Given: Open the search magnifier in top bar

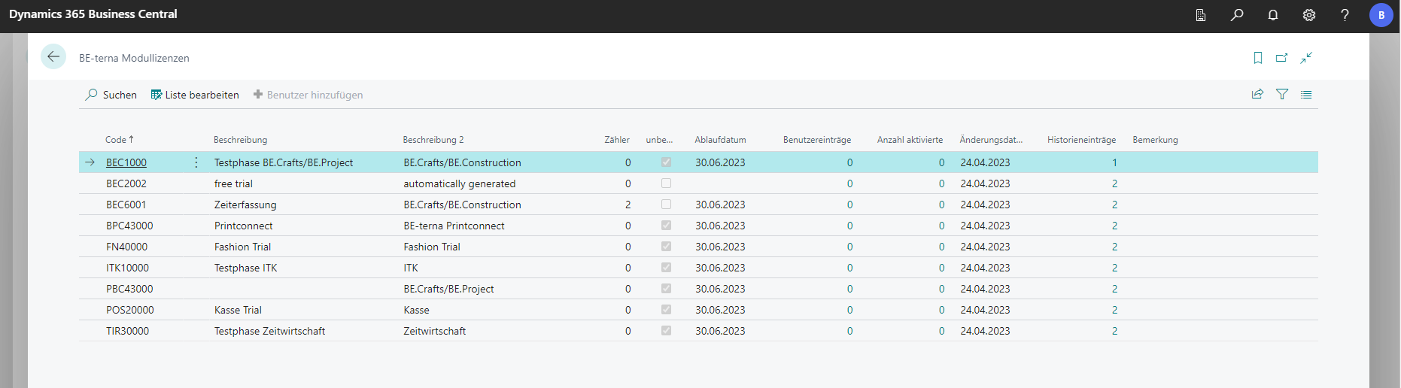Looking at the screenshot, I should (x=1237, y=15).
